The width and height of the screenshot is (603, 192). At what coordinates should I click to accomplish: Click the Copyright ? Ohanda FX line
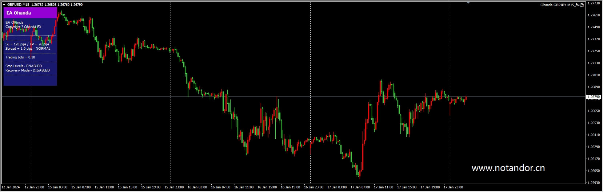pos(23,27)
